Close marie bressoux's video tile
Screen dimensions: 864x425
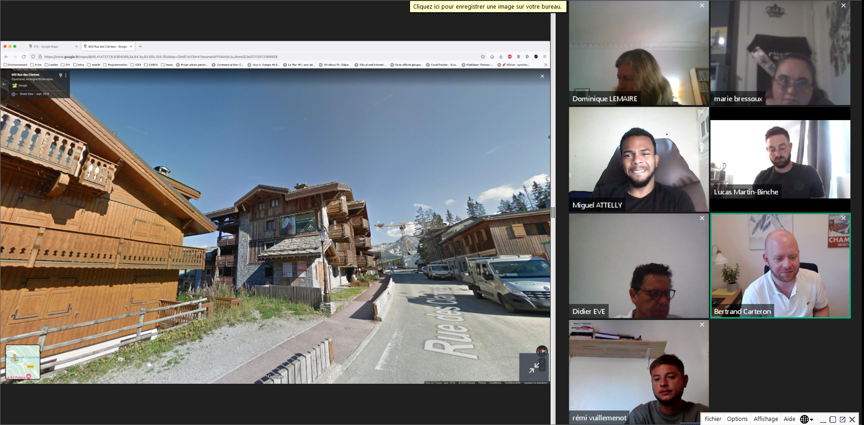844,5
